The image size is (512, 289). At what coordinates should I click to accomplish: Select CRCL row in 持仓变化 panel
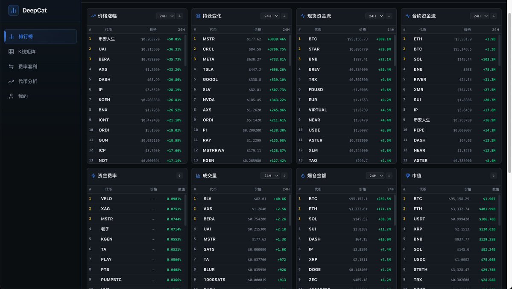(240, 49)
